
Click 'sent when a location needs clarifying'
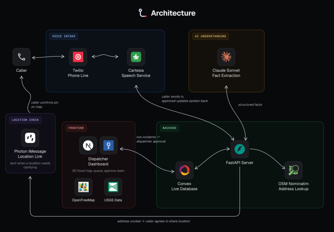[30, 165]
